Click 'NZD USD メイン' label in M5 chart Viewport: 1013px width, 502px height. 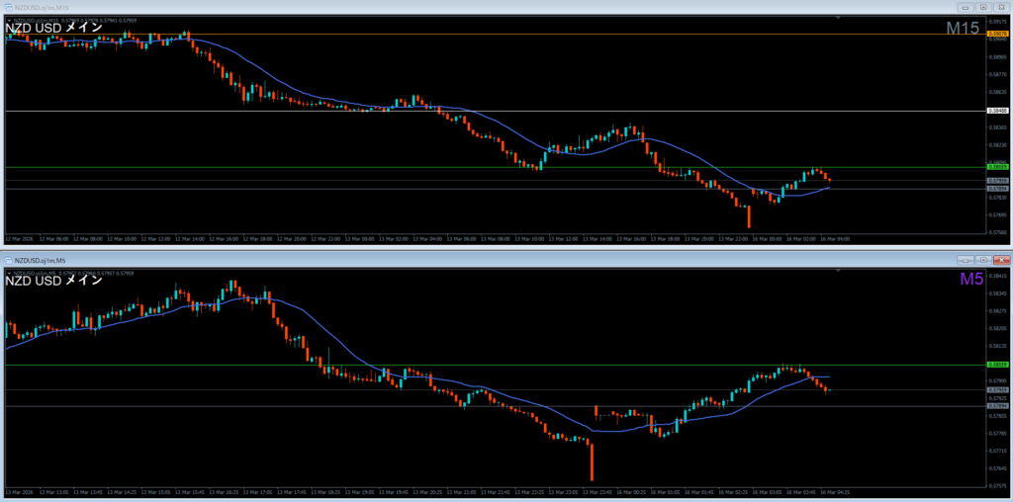(53, 282)
